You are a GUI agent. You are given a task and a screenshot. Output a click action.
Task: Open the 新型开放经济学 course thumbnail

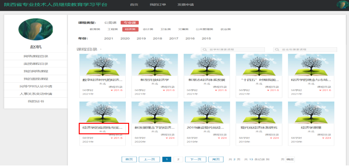tap(154, 65)
